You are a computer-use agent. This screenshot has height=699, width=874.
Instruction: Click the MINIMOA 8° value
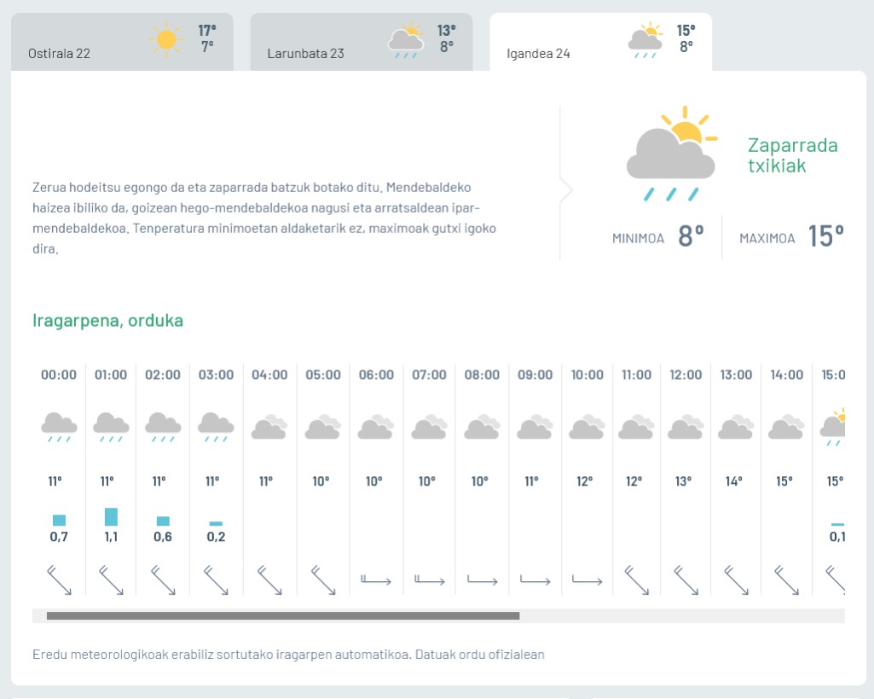tap(691, 236)
